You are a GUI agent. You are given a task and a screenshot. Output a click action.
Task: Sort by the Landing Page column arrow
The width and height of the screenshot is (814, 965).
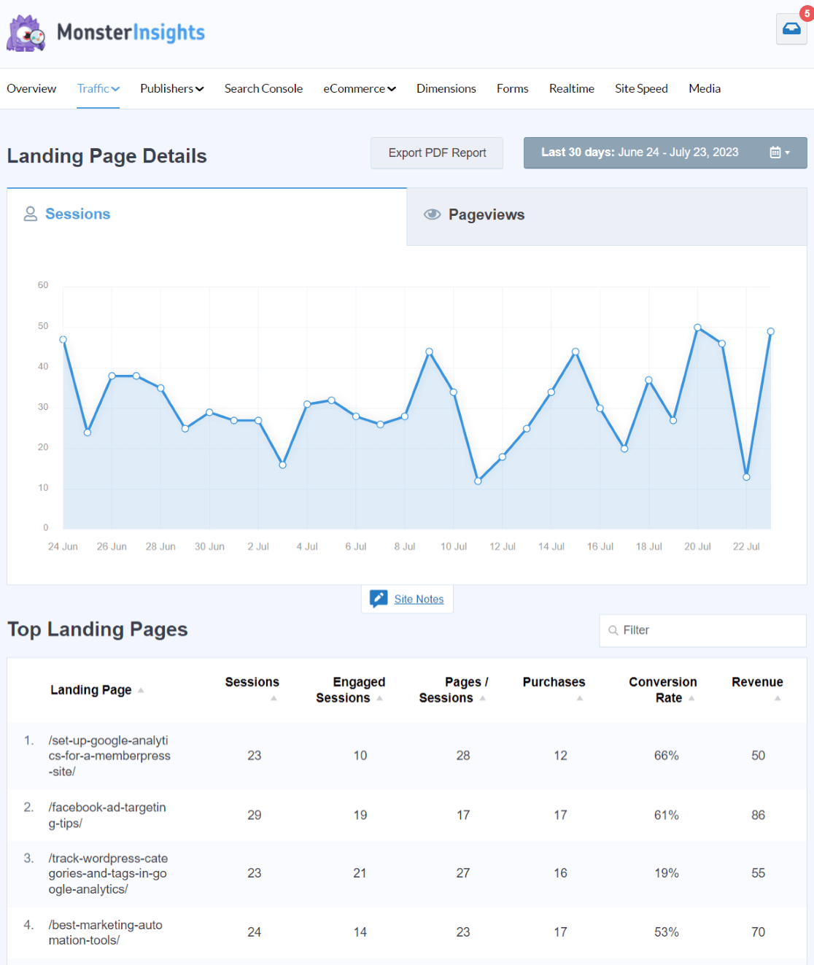[x=141, y=689]
